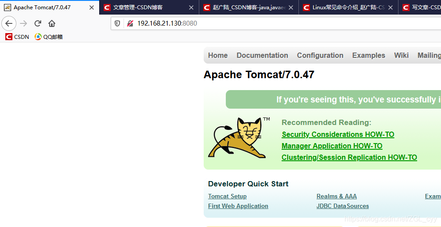Screen dimensions: 441x227
Task: Switch to the Linux常见命令介绍 tab
Action: click(x=348, y=8)
